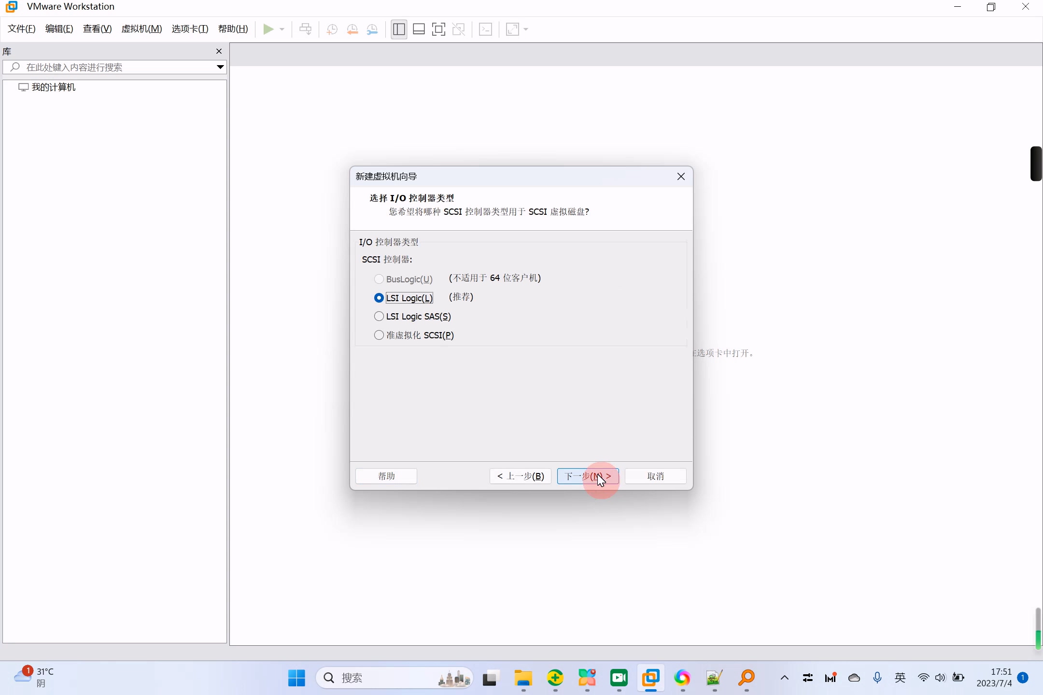Click the colorful ring taskbar icon
The height and width of the screenshot is (695, 1043).
[682, 678]
